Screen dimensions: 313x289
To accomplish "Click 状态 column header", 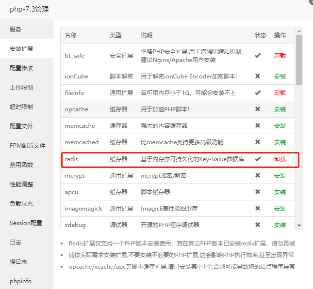I will click(x=261, y=35).
